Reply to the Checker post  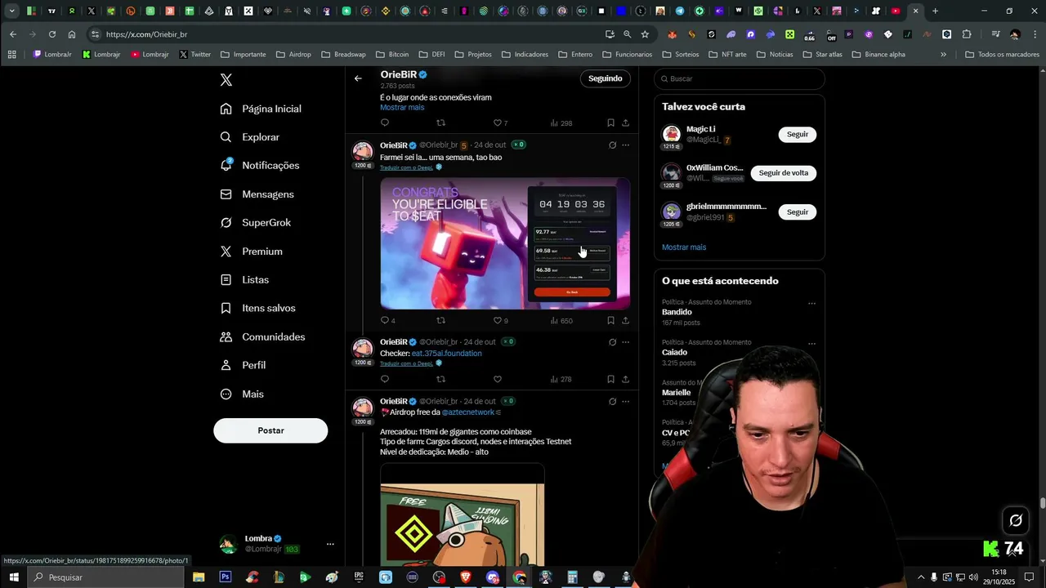pos(385,380)
